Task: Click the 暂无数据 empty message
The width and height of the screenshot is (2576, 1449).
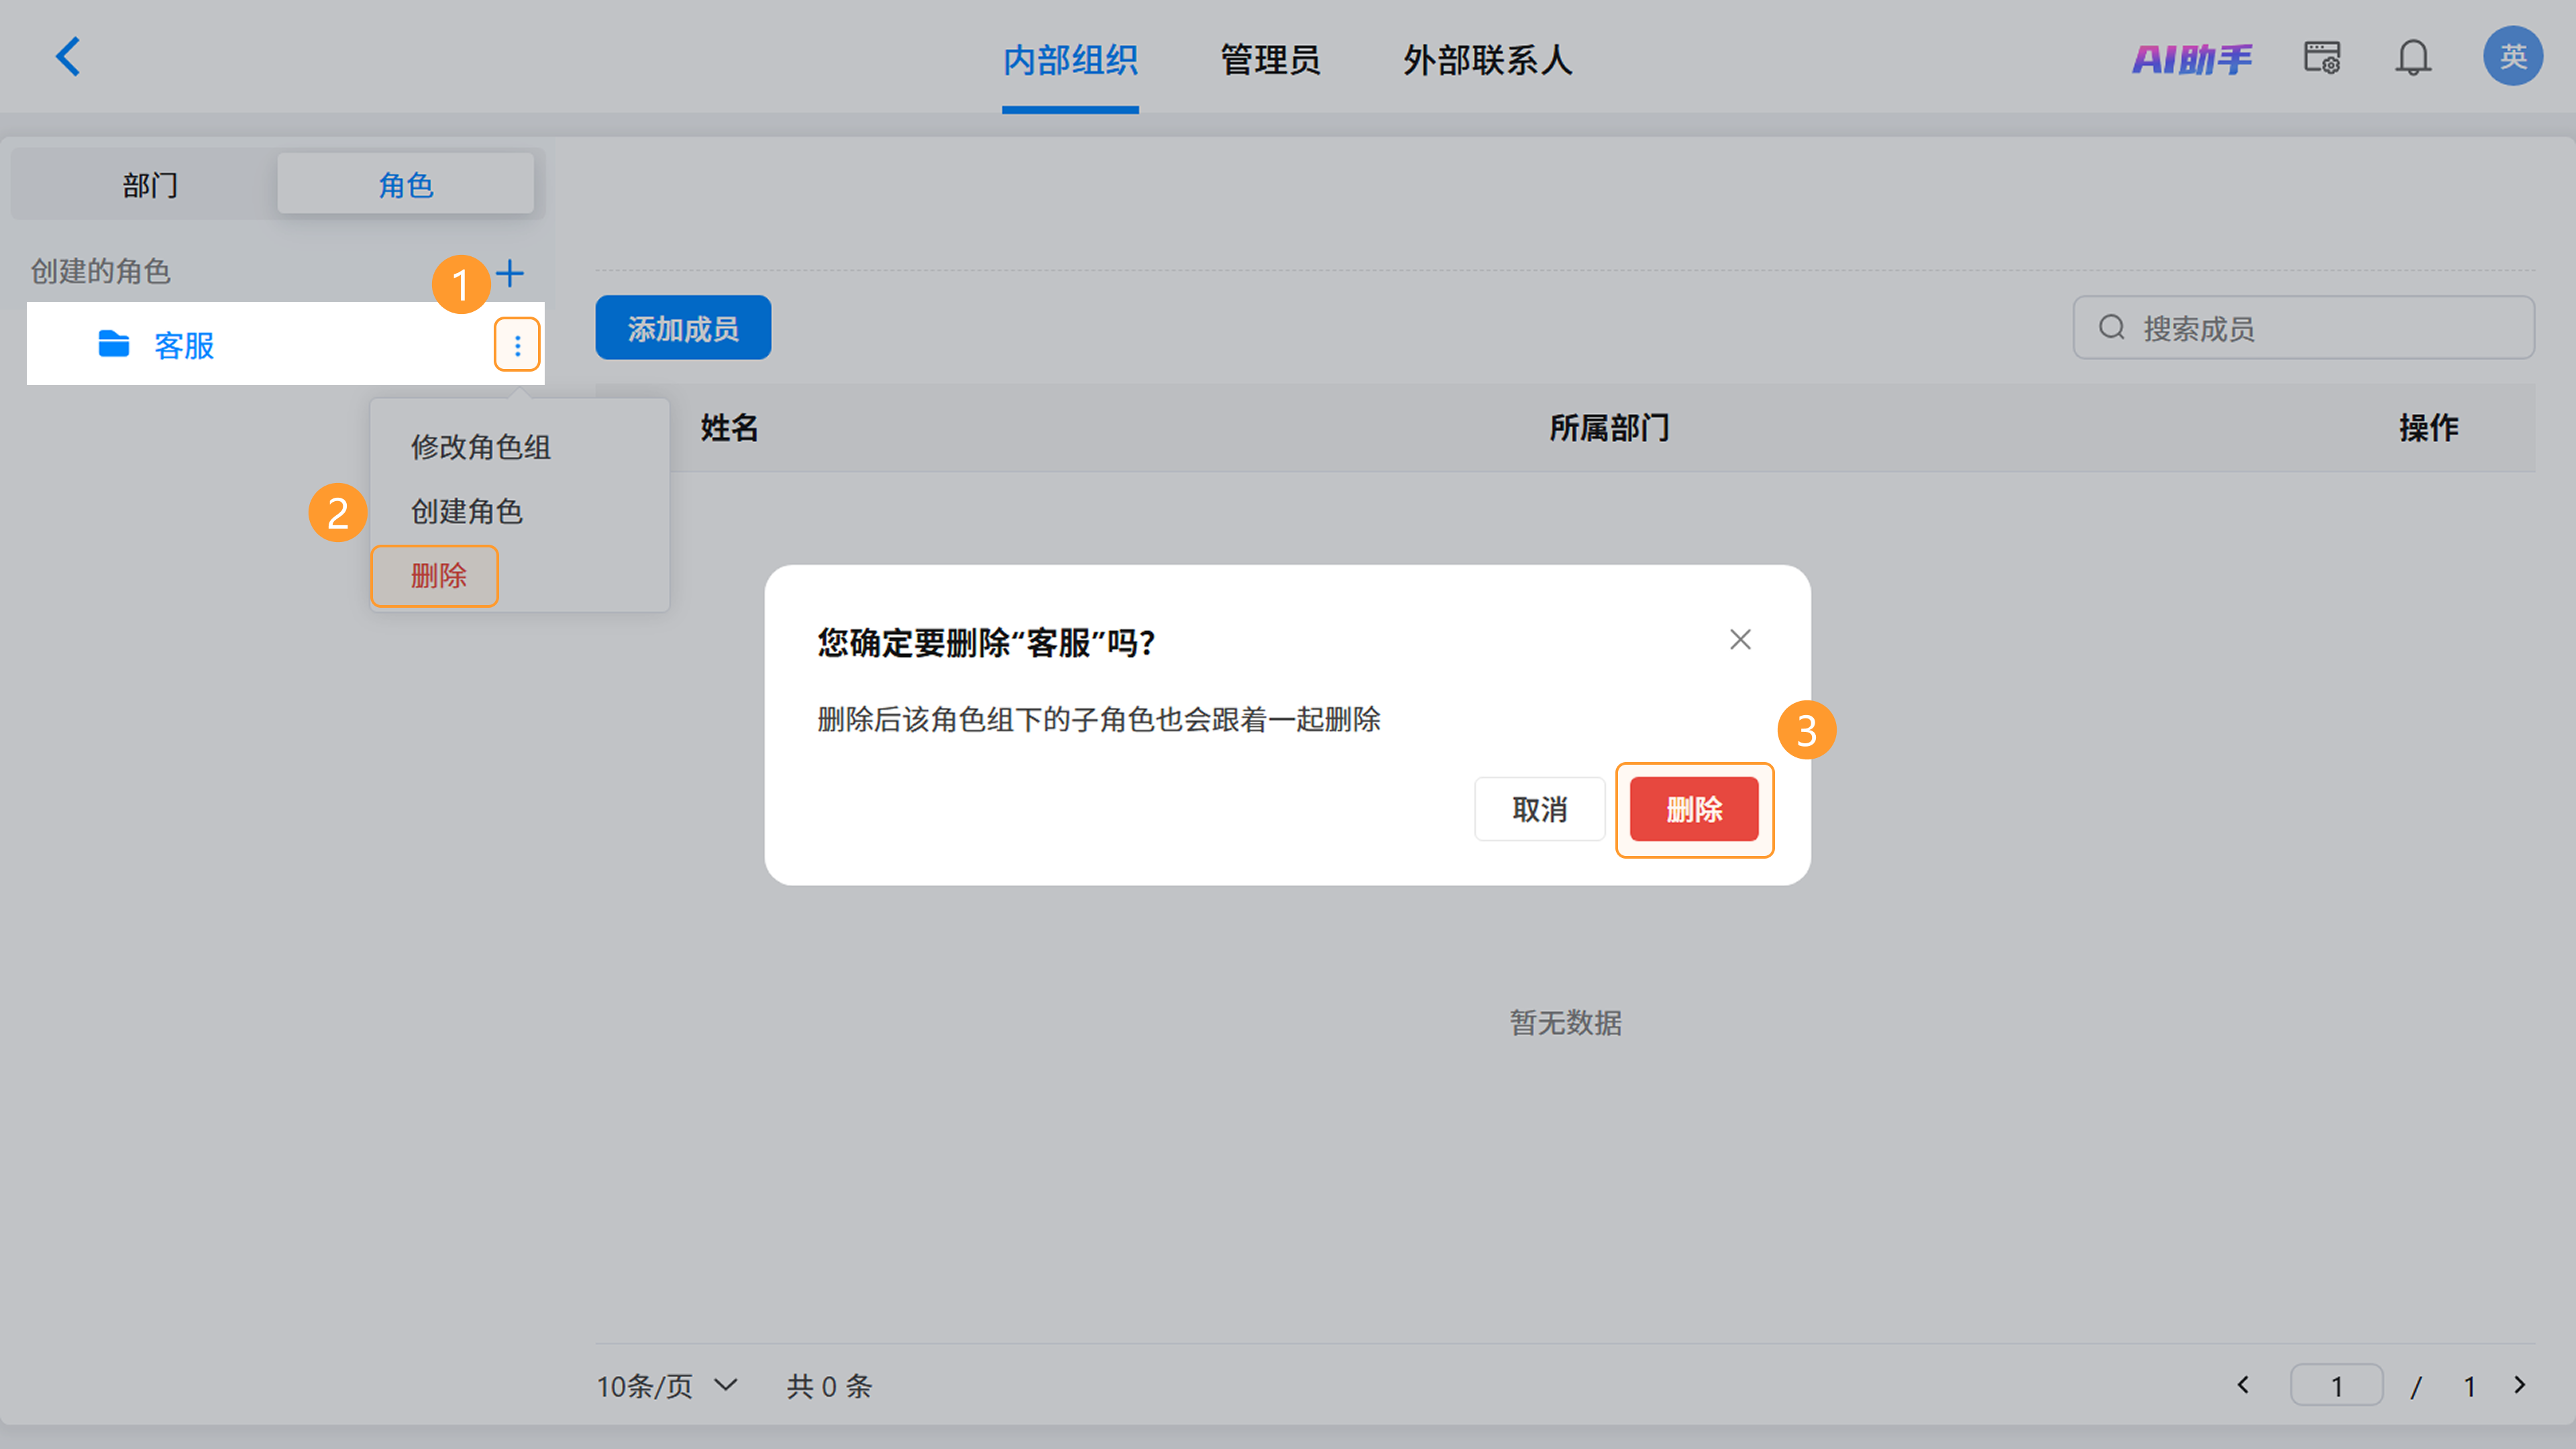Action: click(x=1565, y=1022)
